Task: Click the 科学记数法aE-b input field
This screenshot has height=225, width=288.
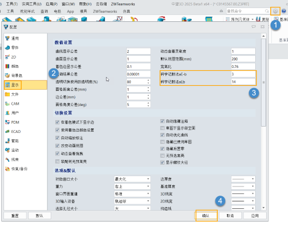Action: pyautogui.click(x=243, y=74)
